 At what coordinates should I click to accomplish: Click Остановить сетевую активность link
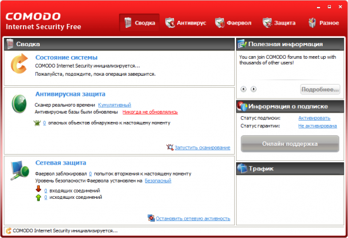[193, 218]
